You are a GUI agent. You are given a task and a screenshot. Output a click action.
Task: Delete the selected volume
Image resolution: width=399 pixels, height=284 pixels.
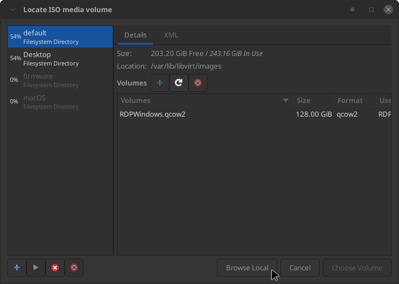pos(198,83)
